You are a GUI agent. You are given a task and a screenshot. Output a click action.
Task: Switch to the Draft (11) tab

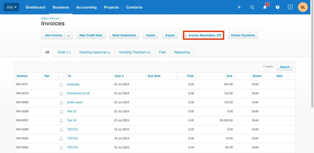[x=64, y=52]
